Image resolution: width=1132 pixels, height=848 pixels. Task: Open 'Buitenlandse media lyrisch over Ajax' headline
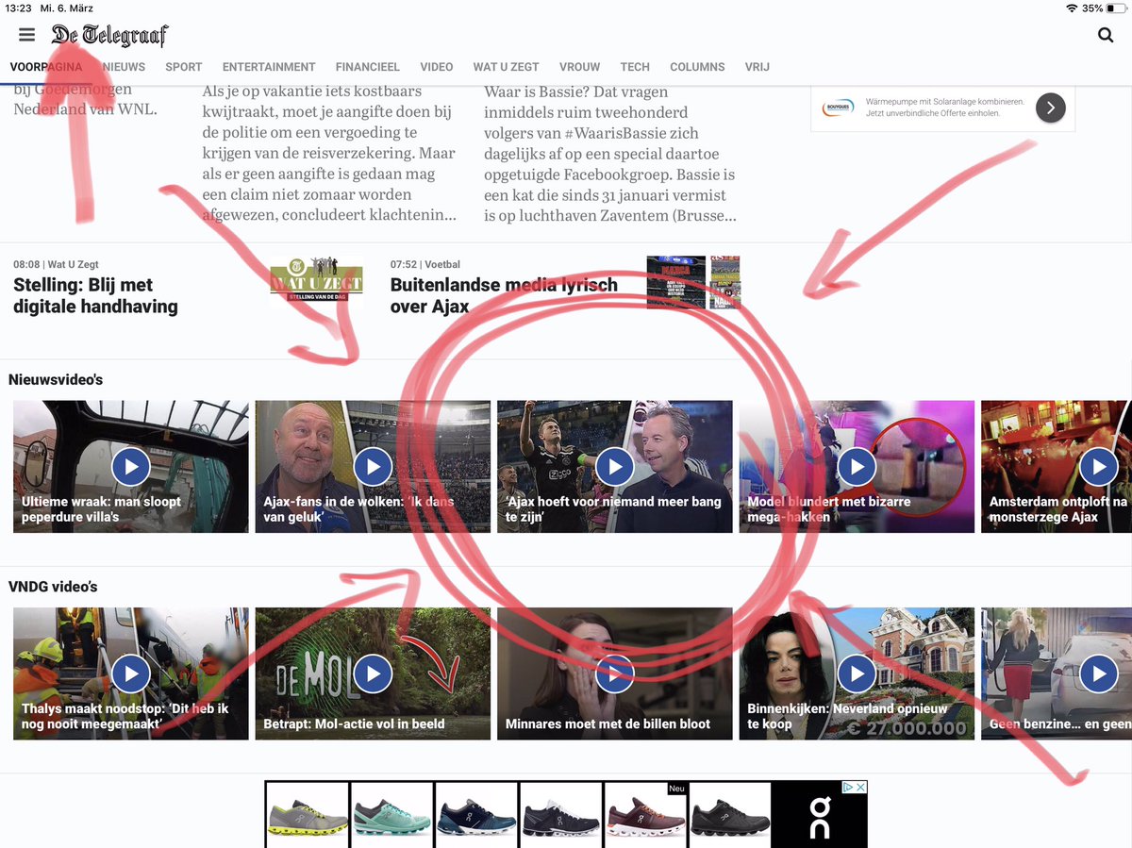(x=504, y=295)
